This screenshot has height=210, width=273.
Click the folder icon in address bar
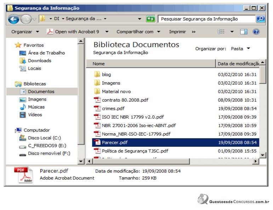pos(42,18)
